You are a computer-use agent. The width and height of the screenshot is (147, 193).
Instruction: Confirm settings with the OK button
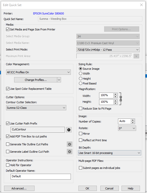(x=87, y=188)
